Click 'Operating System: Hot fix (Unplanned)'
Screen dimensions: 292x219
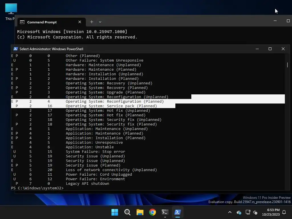tap(108, 110)
